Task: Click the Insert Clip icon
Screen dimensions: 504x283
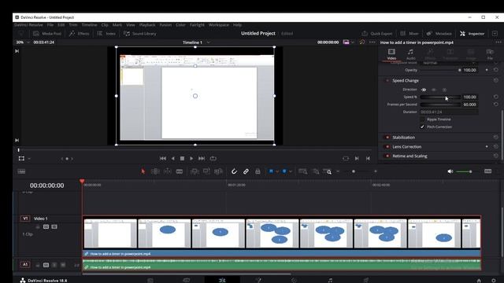Action: 195,171
